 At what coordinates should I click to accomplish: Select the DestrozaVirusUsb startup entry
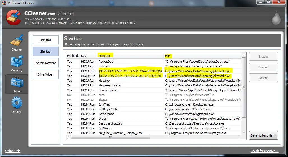pos(154,123)
